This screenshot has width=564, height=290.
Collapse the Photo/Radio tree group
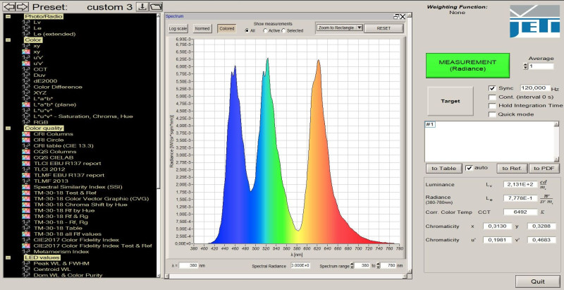point(8,16)
